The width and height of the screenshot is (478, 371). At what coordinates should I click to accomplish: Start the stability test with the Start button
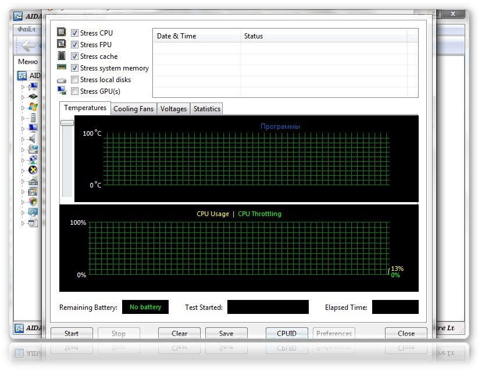pos(72,333)
